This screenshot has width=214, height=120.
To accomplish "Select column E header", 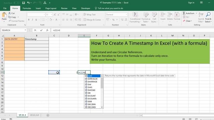I will coord(84,36).
